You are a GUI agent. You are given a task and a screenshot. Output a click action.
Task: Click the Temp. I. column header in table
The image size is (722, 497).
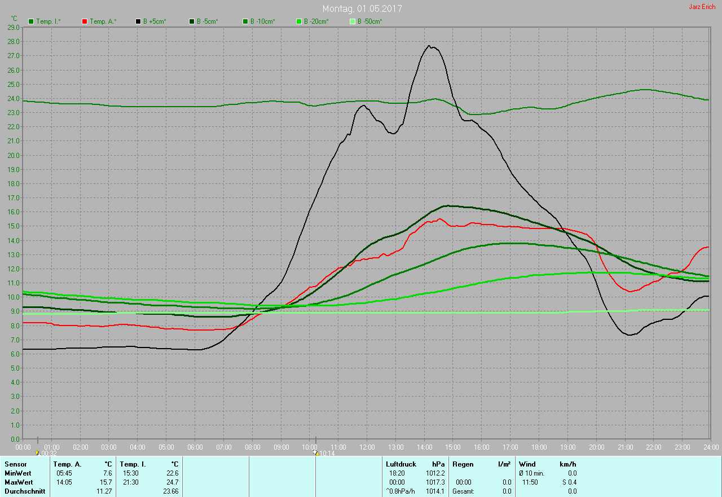pos(133,464)
